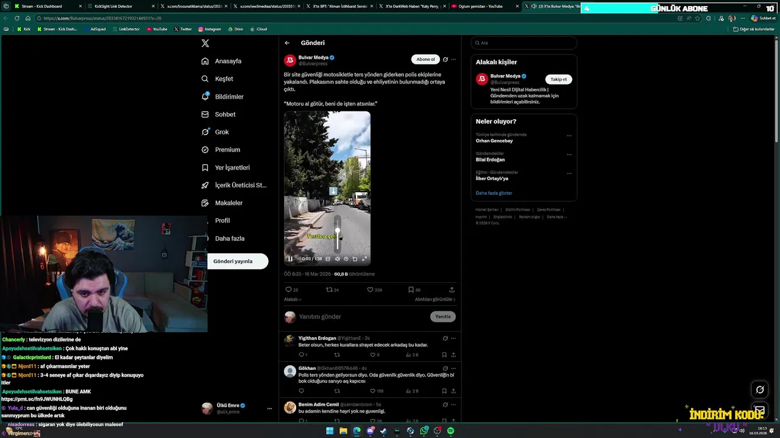Share the main Bulvar Medya post
Viewport: 780px width, 438px height.
[452, 290]
